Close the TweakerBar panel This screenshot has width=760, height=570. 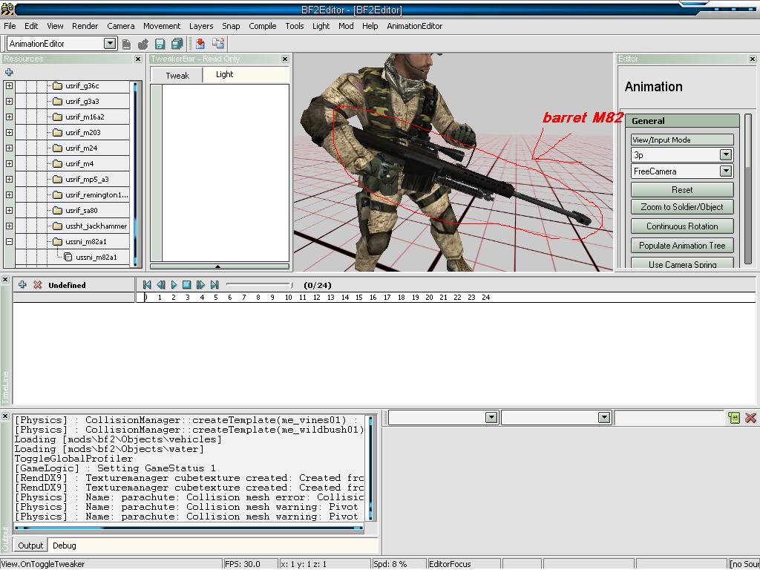point(285,59)
